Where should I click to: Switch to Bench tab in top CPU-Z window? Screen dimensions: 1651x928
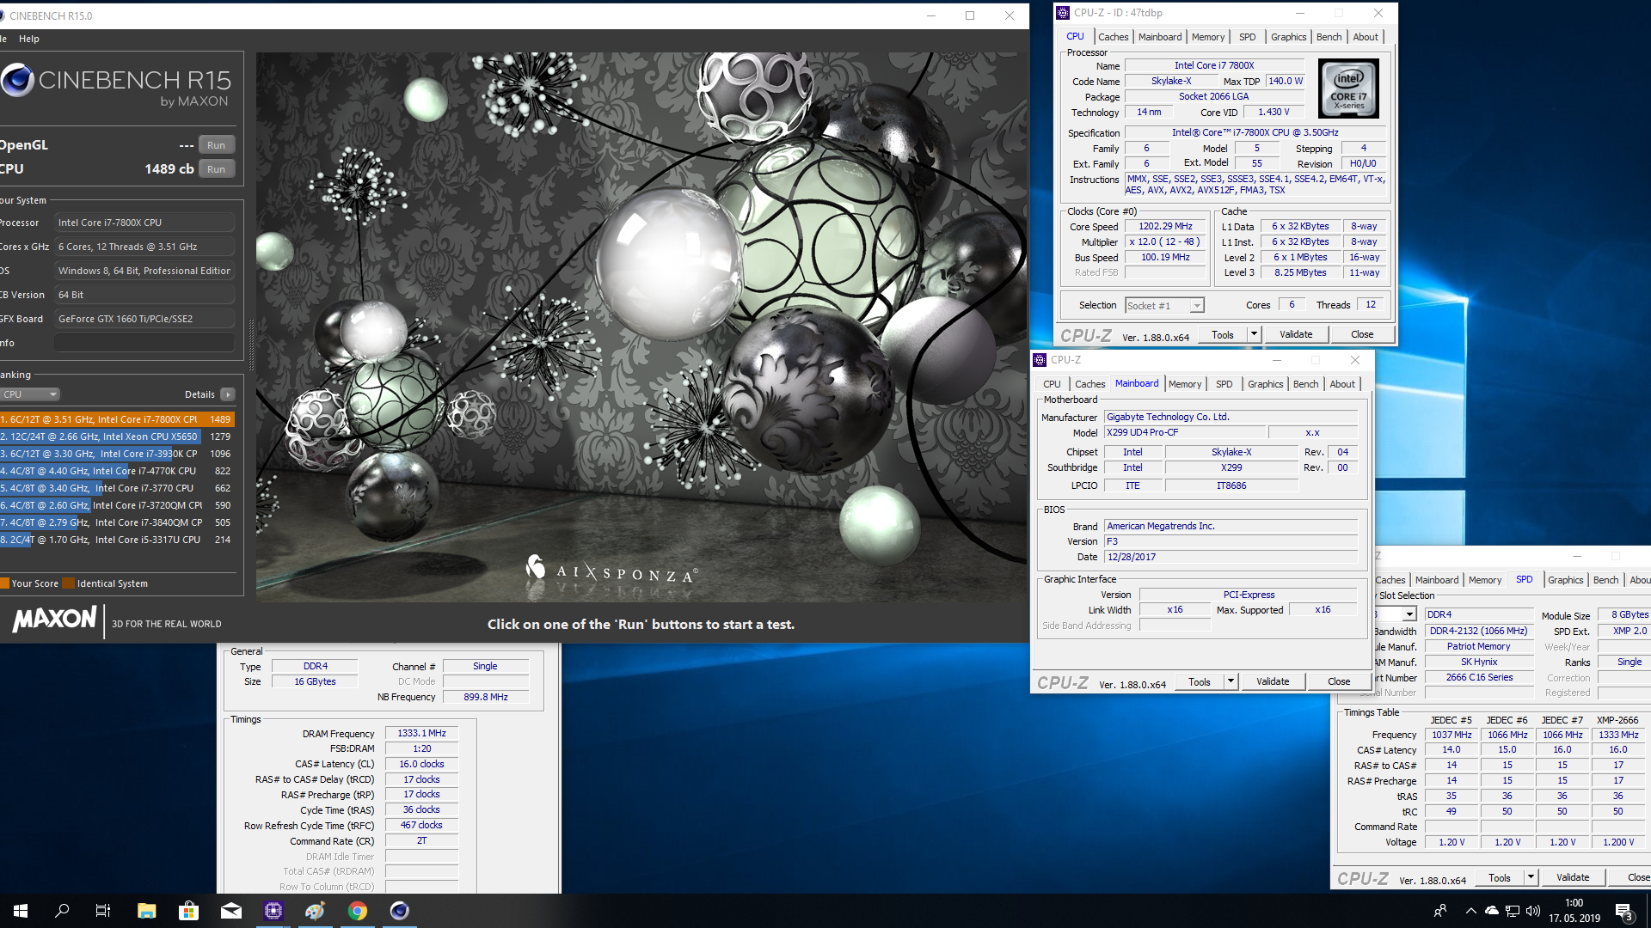[x=1329, y=37]
